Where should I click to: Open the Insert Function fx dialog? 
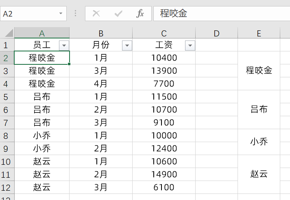140,13
